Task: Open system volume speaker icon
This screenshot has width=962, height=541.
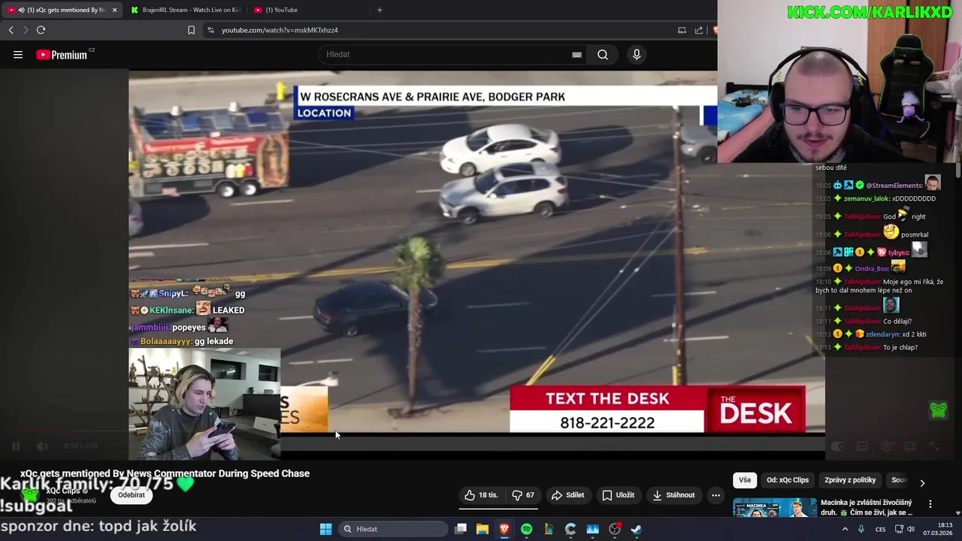Action: (911, 529)
